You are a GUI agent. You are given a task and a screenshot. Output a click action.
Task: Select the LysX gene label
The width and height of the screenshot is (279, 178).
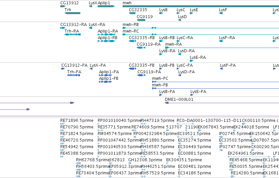[x=93, y=3]
